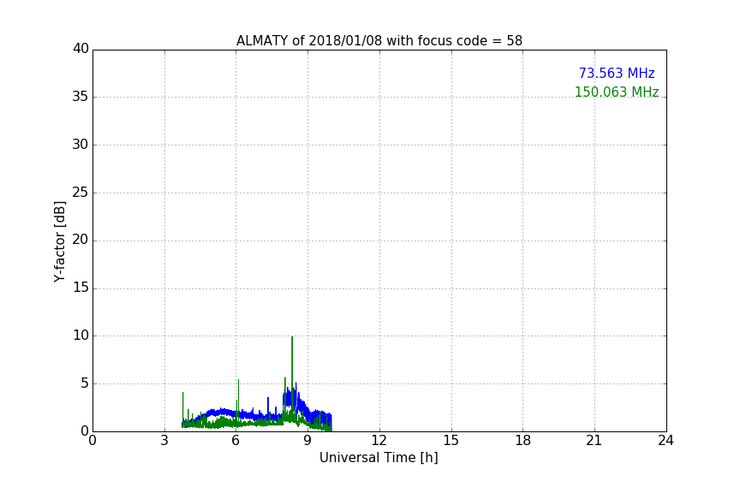Viewport: 740px width, 493px height.
Task: Click the x-axis tick label "9"
Action: pos(307,441)
